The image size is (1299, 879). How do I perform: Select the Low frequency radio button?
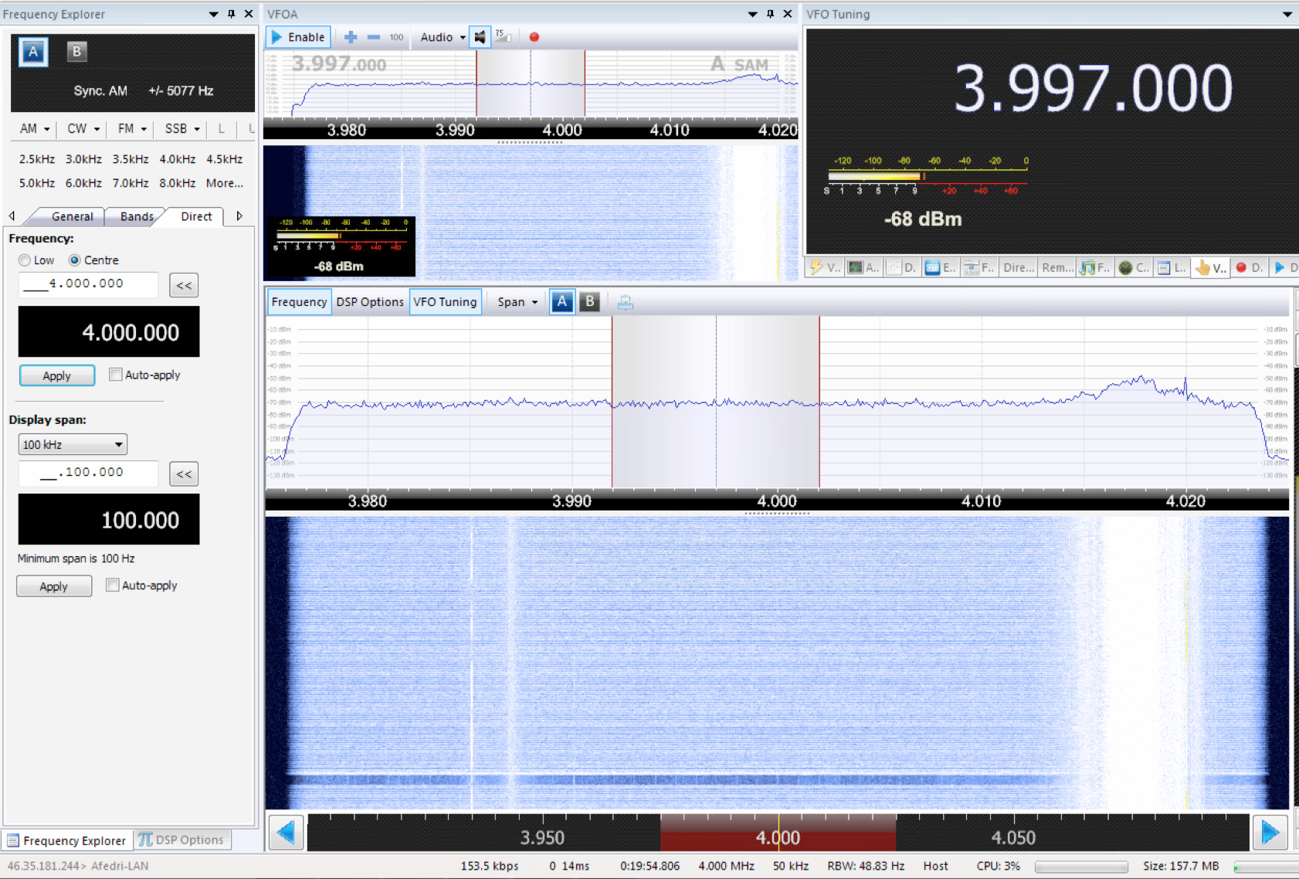click(x=25, y=261)
